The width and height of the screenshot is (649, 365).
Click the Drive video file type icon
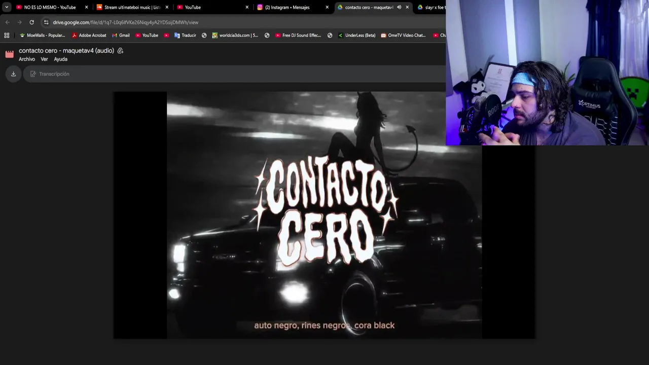[x=9, y=54]
